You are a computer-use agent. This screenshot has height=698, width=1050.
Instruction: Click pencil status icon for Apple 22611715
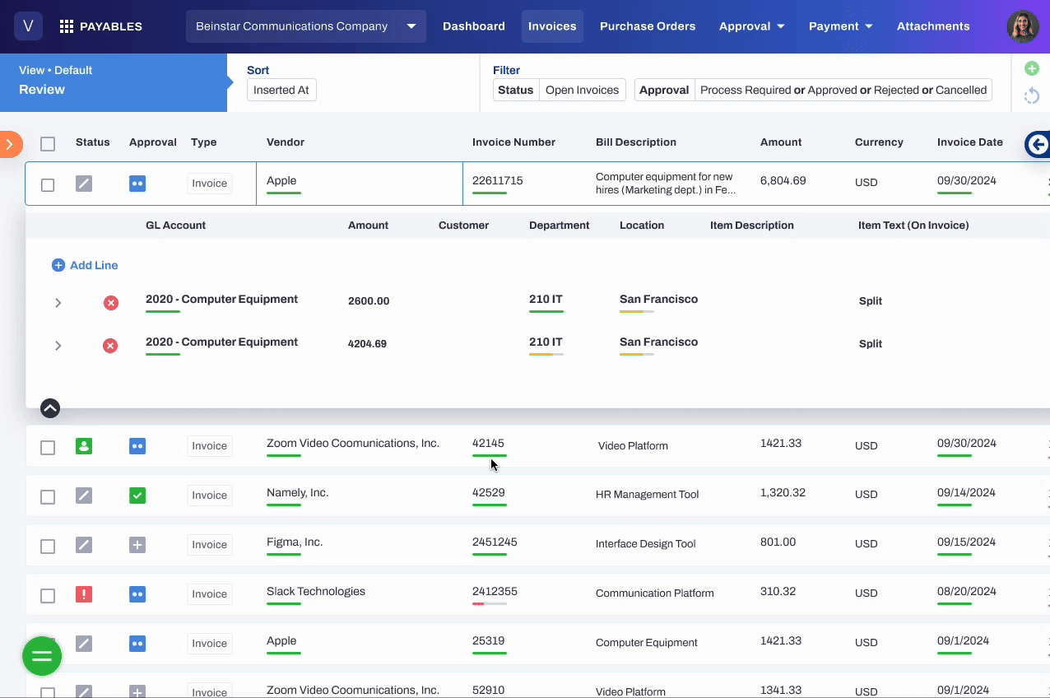pos(84,184)
